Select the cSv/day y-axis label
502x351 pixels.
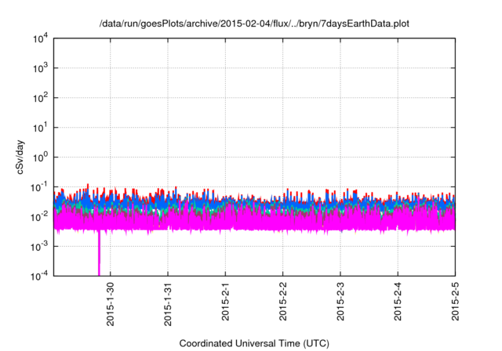20,157
